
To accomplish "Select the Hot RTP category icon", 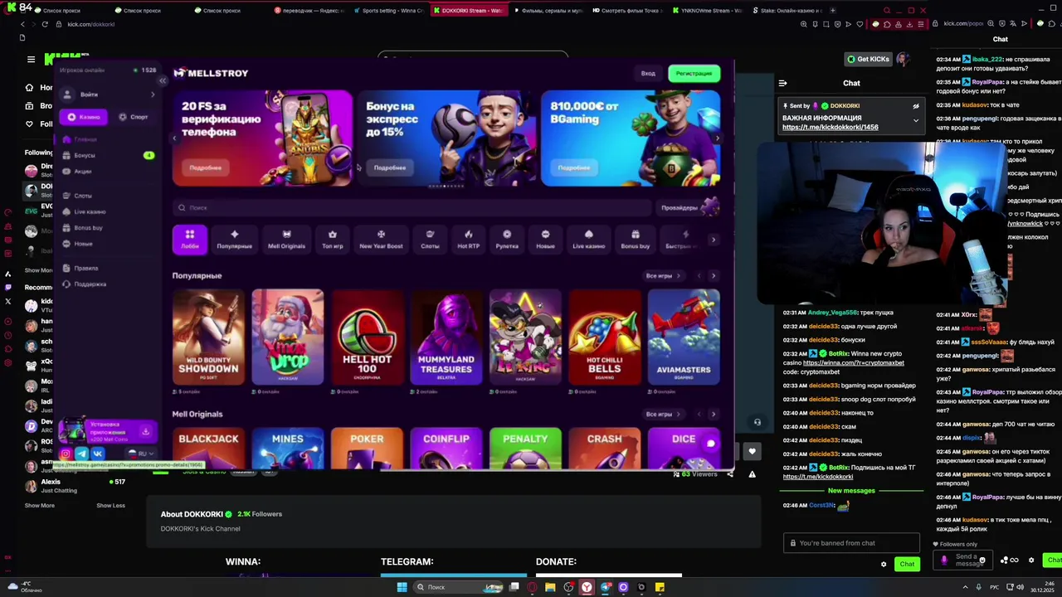I will [468, 239].
